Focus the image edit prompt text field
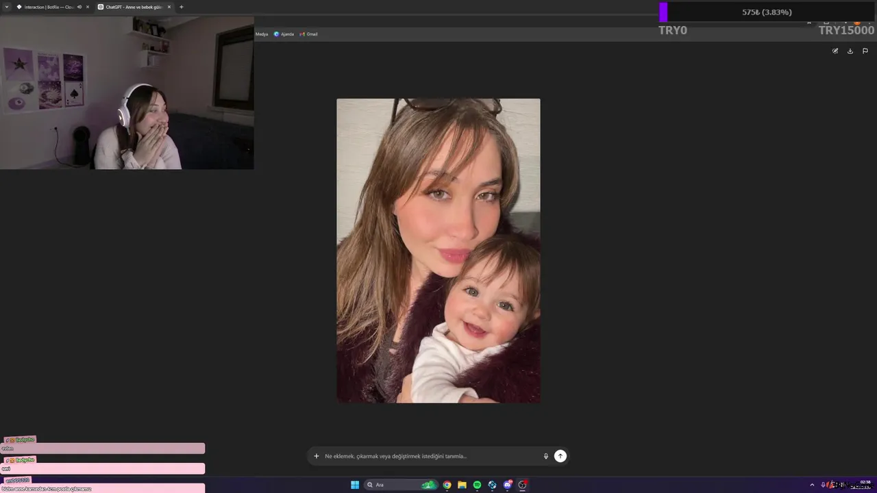Image resolution: width=877 pixels, height=493 pixels. 430,456
